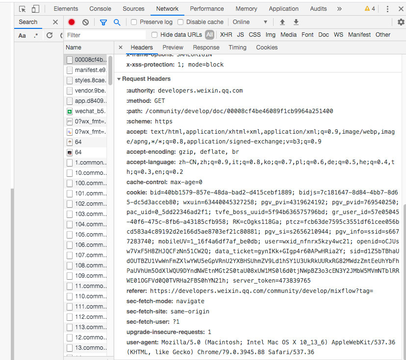The height and width of the screenshot is (360, 406).
Task: Toggle match case Aa option
Action: (22, 36)
